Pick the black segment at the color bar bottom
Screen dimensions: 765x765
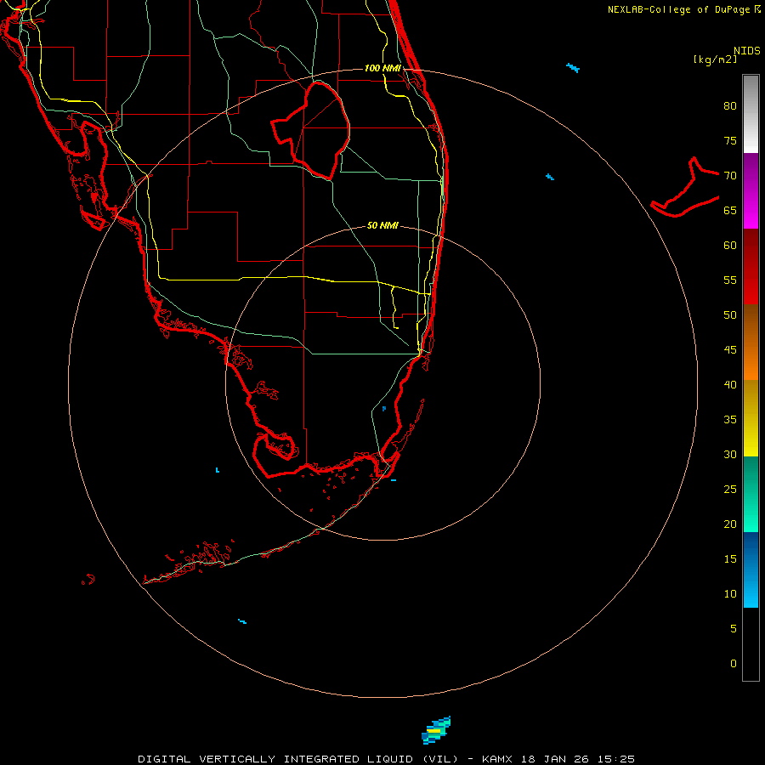point(751,643)
